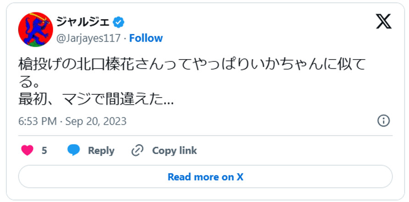Click the Copy link chain icon

click(x=137, y=150)
